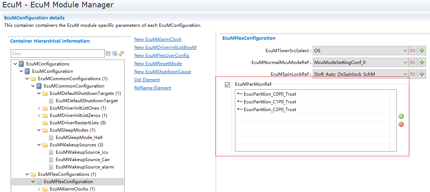Select EcuMWakeupSource_Can tree node

click(83, 160)
